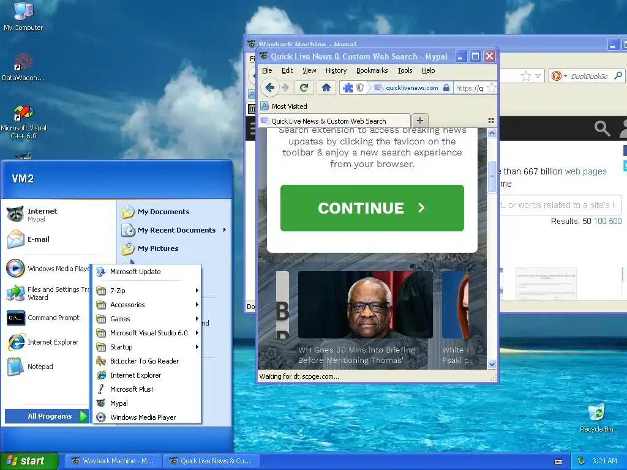Open Tools menu
Image resolution: width=627 pixels, height=470 pixels.
[405, 70]
